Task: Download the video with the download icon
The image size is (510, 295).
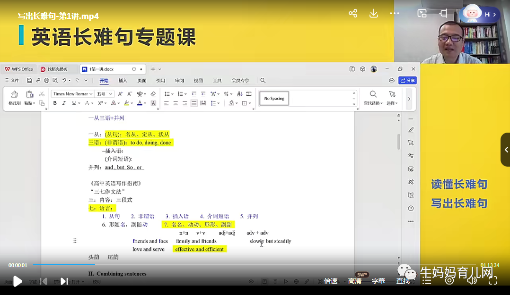Action: (374, 13)
